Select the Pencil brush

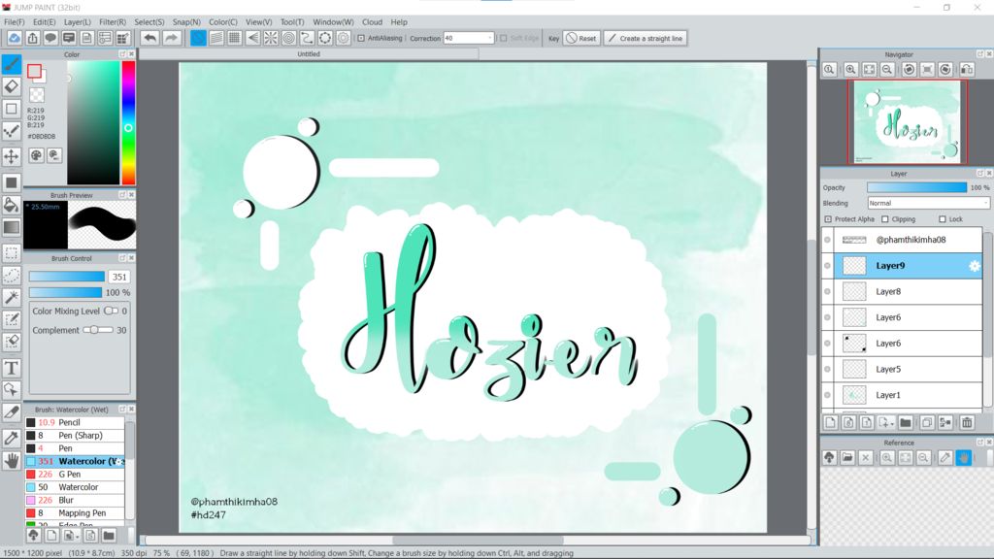tap(75, 422)
